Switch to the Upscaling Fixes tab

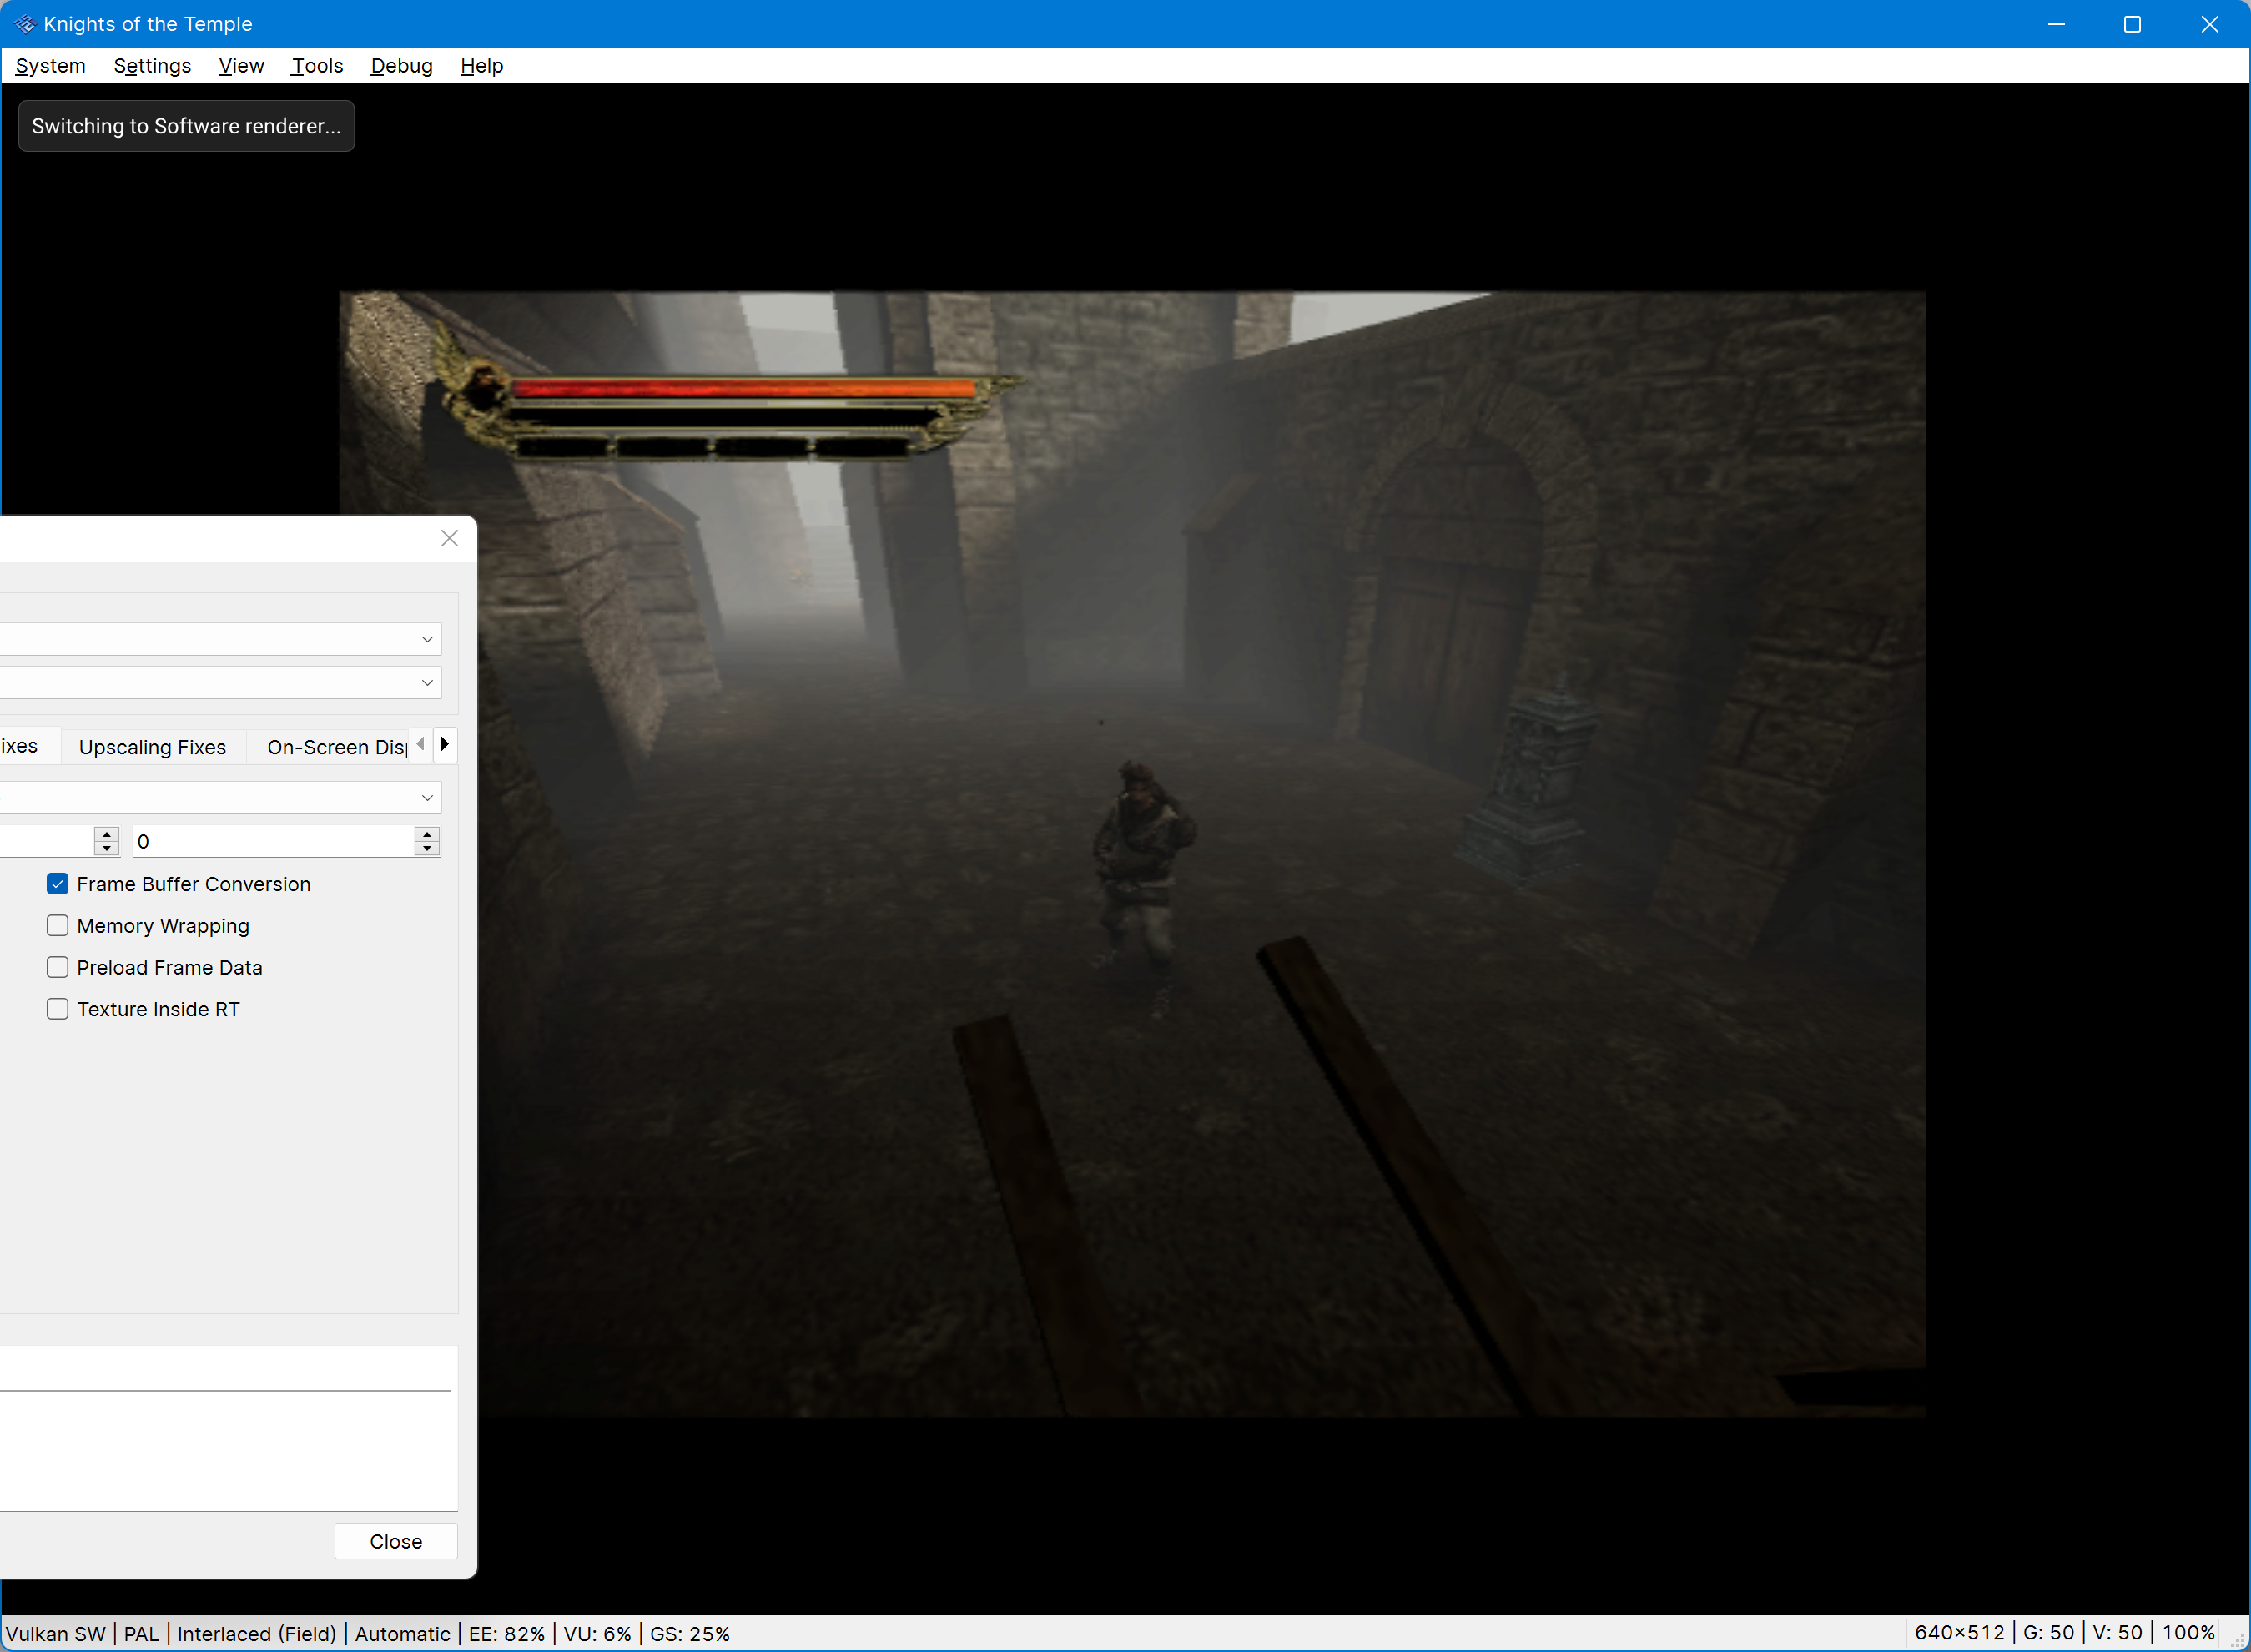pos(152,746)
